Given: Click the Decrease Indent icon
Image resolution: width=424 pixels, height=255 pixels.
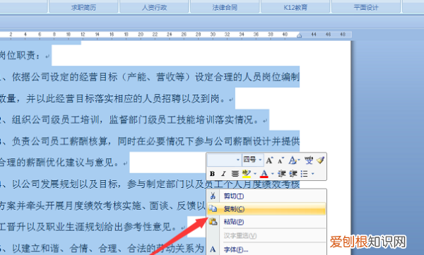Looking at the screenshot, I should tap(281, 174).
